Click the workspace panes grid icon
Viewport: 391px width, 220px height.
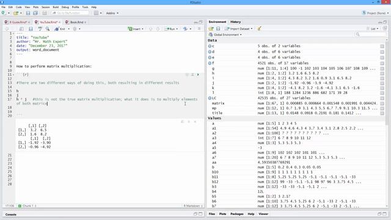[x=96, y=13]
